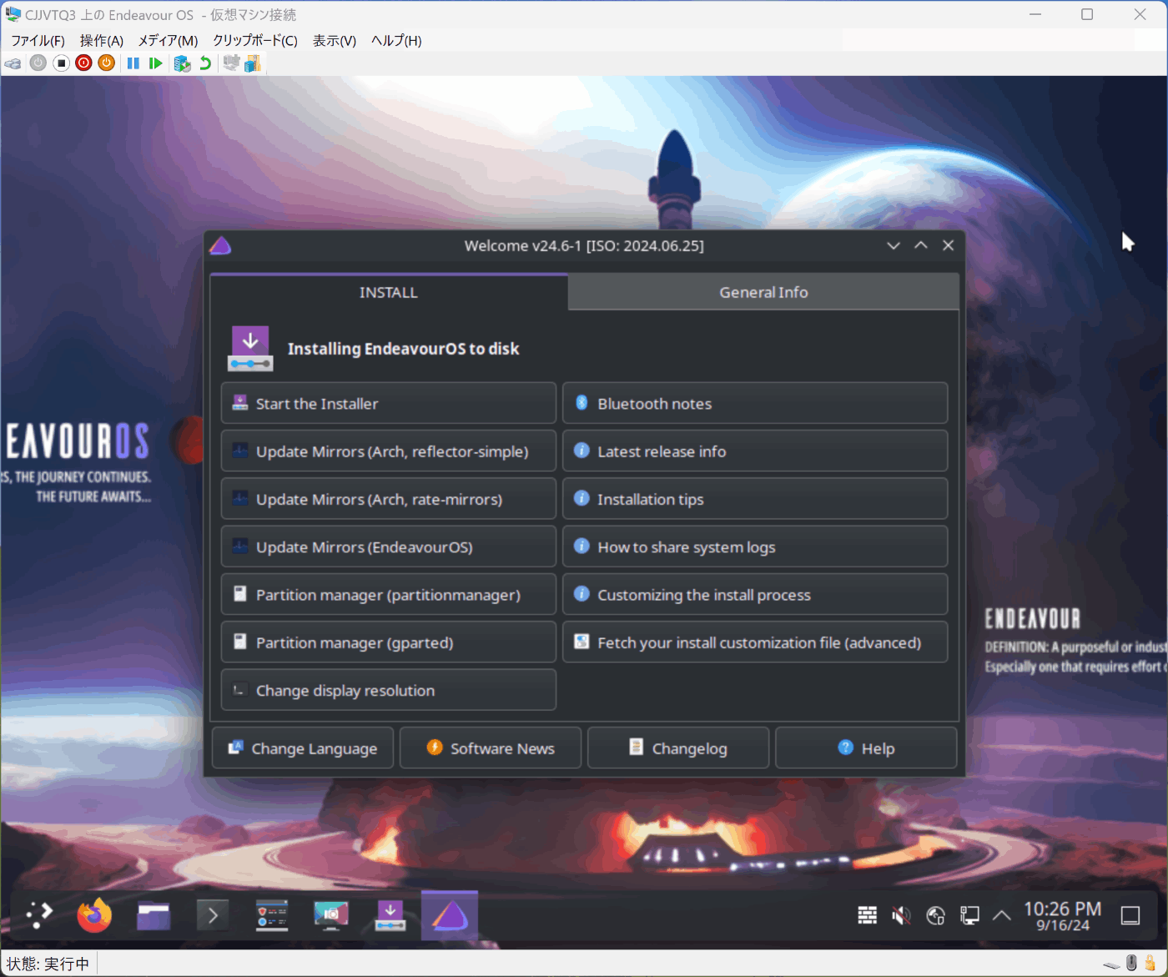Open firewall config app in taskbar
The height and width of the screenshot is (977, 1168).
click(272, 915)
